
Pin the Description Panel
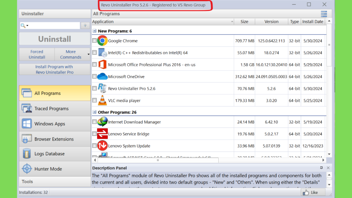321,168
